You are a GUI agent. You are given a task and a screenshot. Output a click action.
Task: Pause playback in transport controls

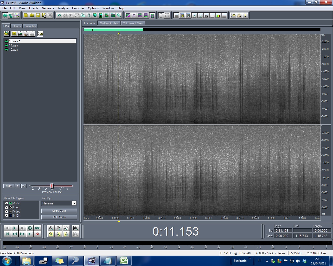click(x=22, y=228)
